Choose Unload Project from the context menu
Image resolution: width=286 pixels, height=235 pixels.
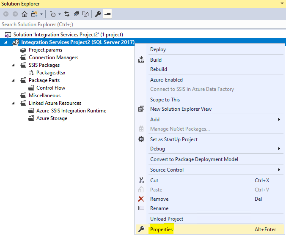tap(209, 219)
